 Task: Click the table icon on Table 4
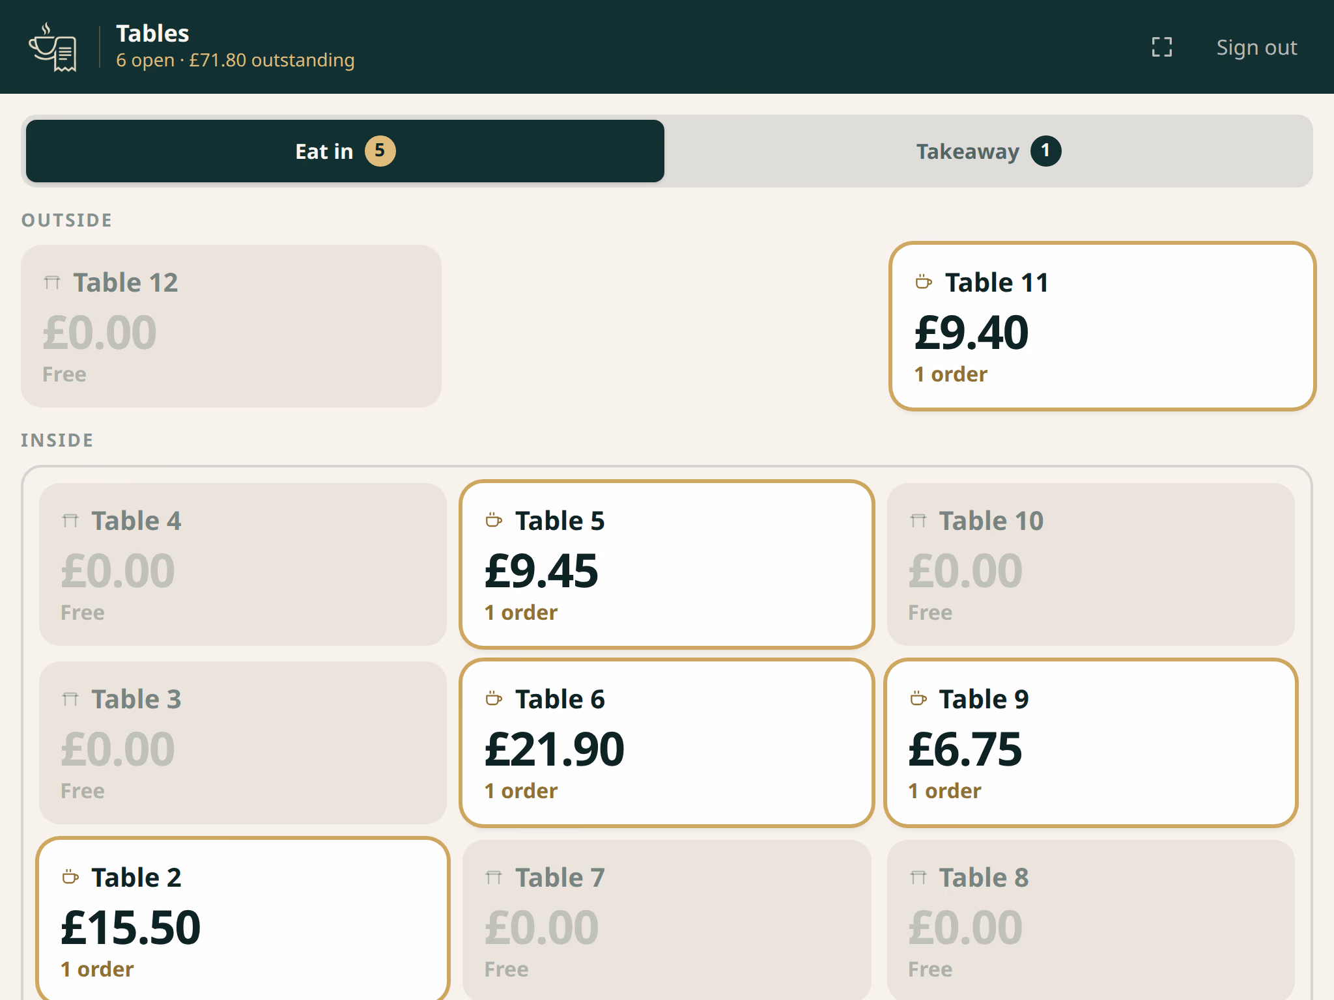(70, 520)
